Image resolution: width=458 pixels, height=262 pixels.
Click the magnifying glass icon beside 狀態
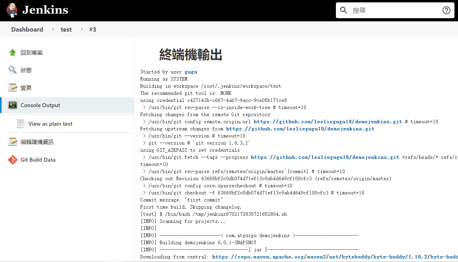12,70
